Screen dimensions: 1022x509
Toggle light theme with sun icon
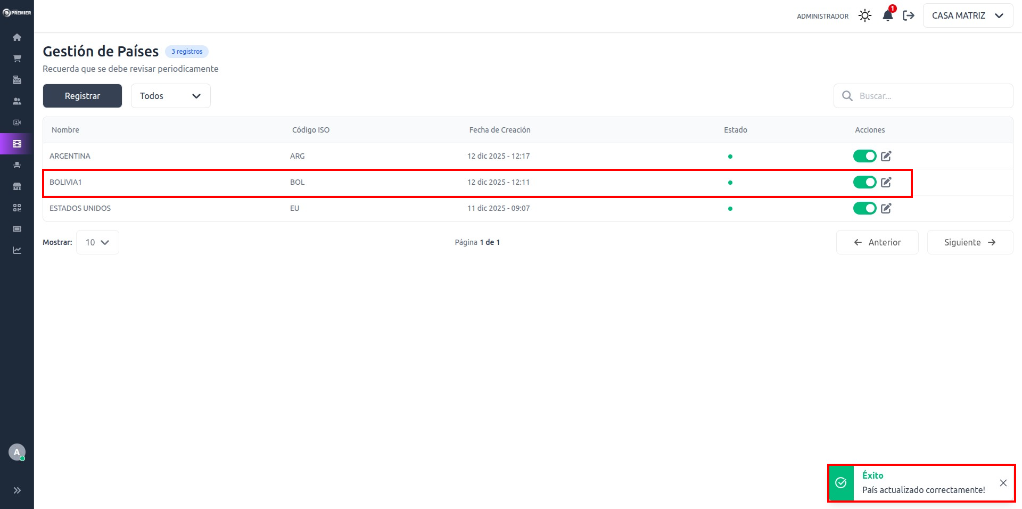(865, 15)
